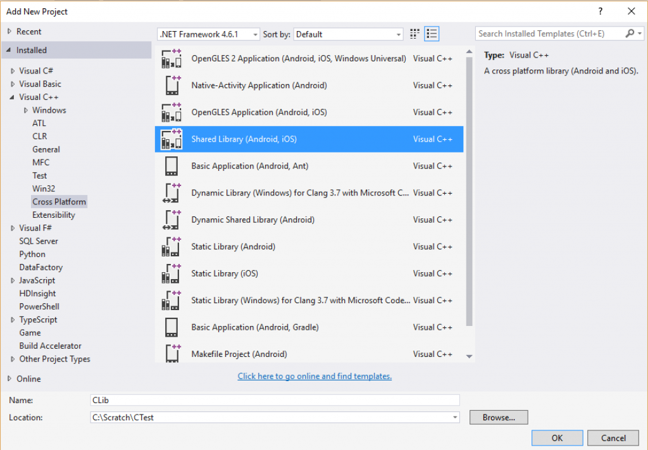The height and width of the screenshot is (450, 648).
Task: Switch to small icons template view
Action: (x=432, y=34)
